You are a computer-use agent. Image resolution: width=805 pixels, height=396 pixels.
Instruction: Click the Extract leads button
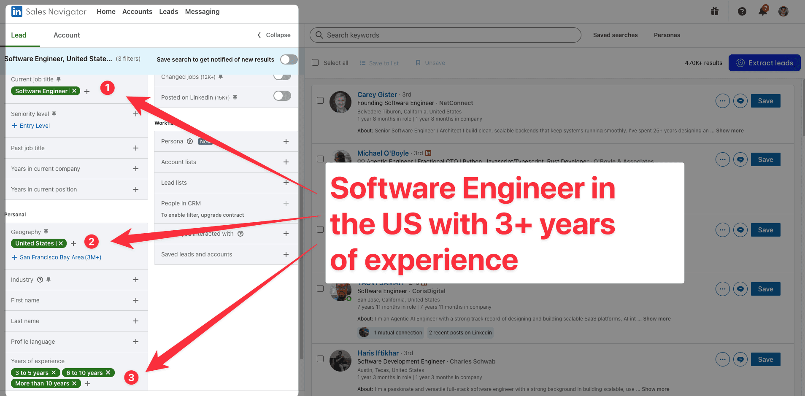[x=764, y=63]
